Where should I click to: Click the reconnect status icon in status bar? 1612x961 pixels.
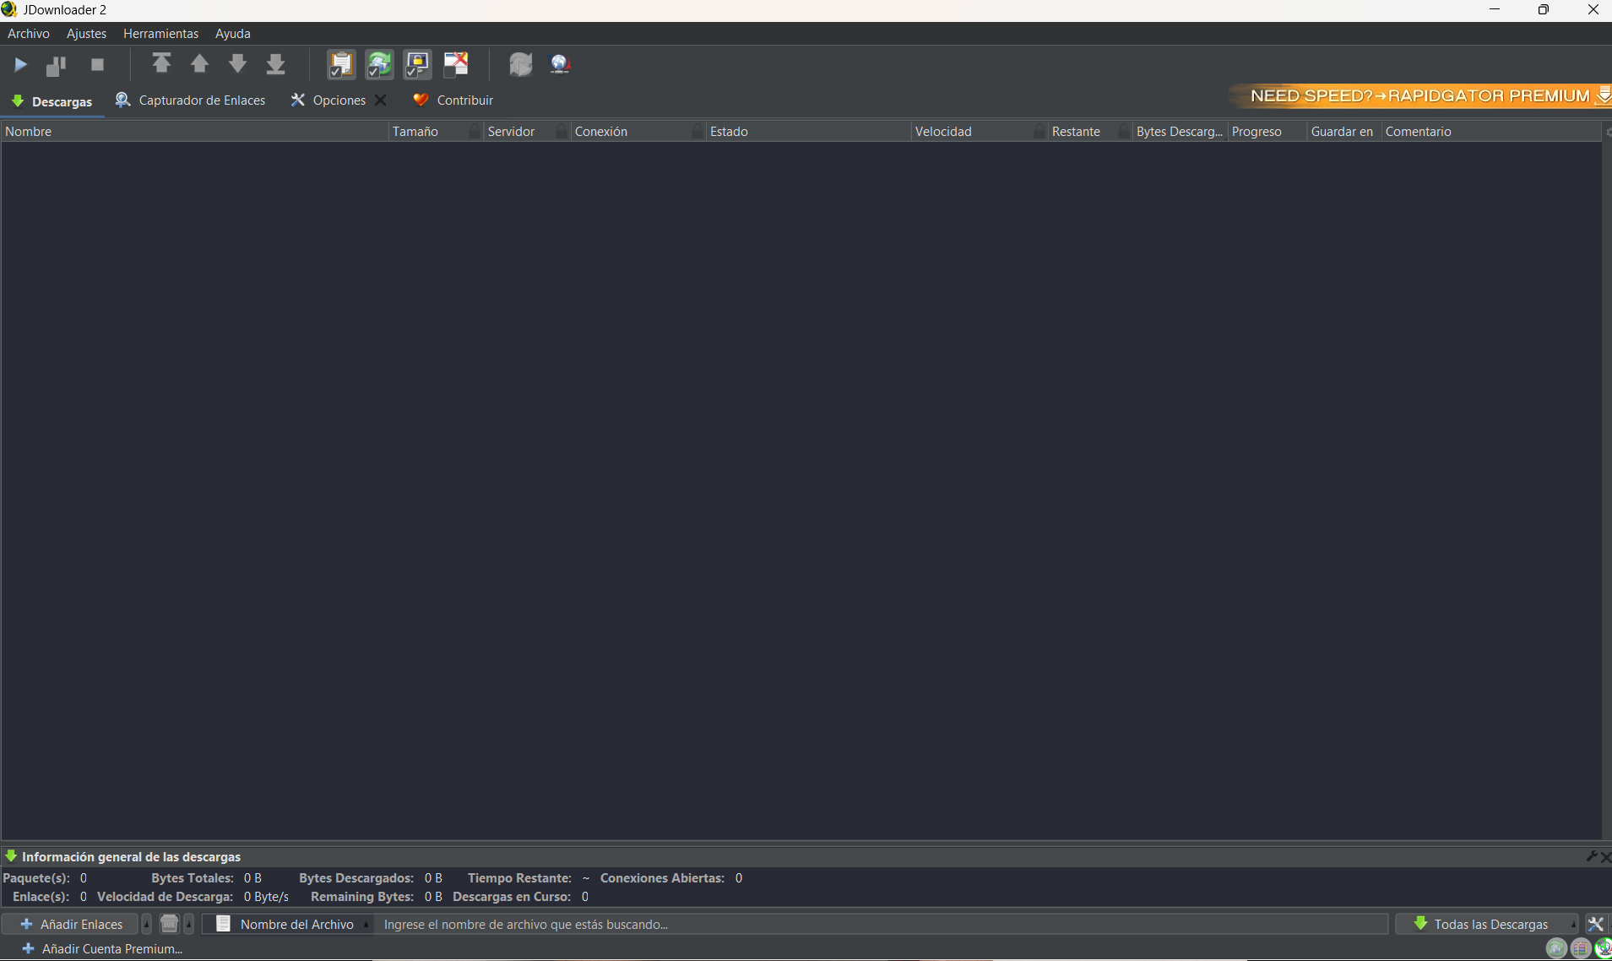point(1556,949)
